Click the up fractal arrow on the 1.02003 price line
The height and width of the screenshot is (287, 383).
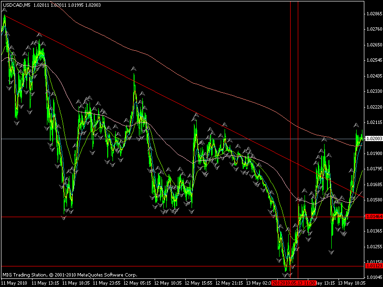click(x=324, y=139)
